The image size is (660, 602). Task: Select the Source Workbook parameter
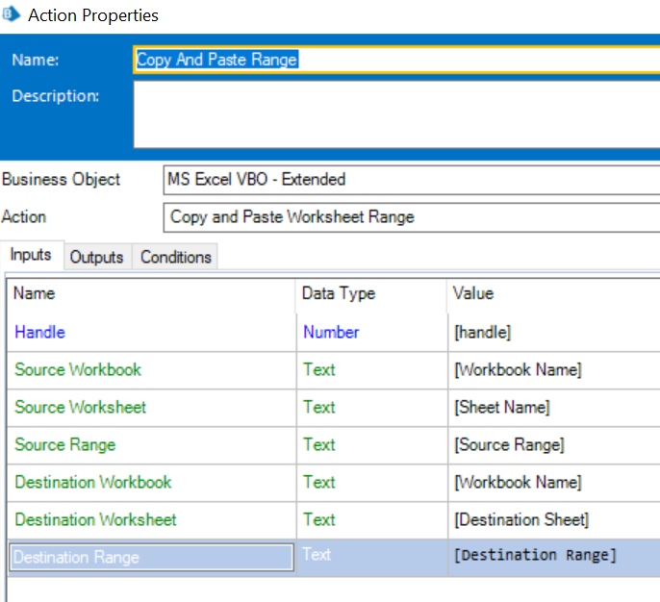(78, 369)
